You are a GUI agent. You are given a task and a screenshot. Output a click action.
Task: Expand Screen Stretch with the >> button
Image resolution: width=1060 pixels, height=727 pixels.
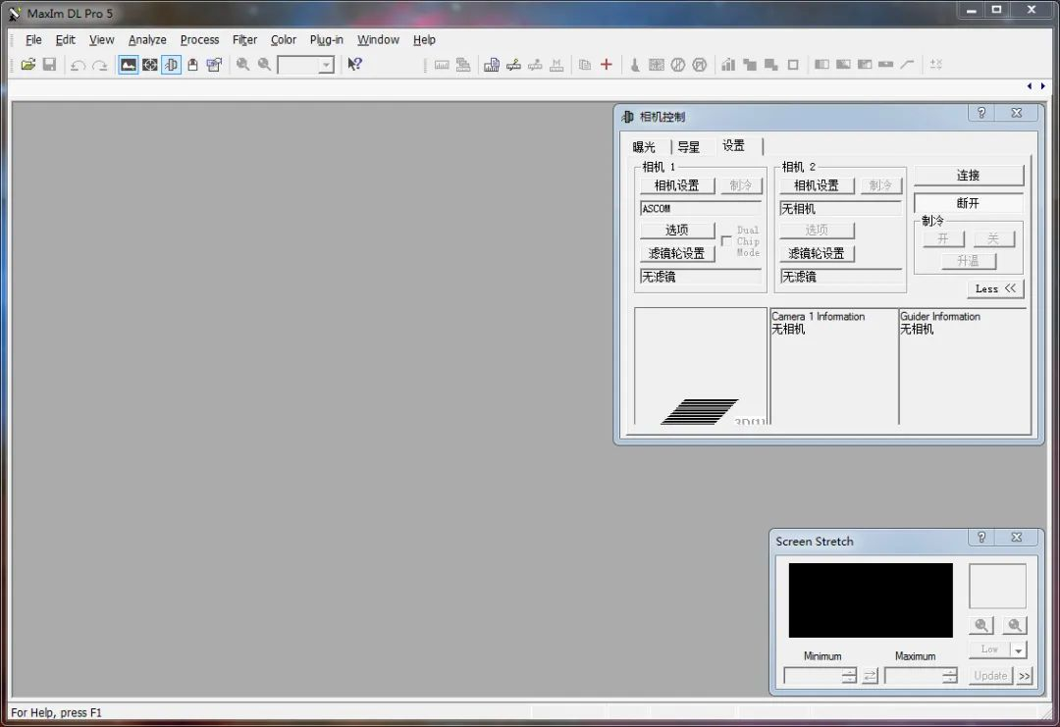(x=1024, y=676)
